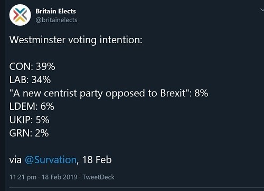Screen dimensions: 264x191
Task: Follow the @Survation mention link
Action: pyautogui.click(x=51, y=160)
